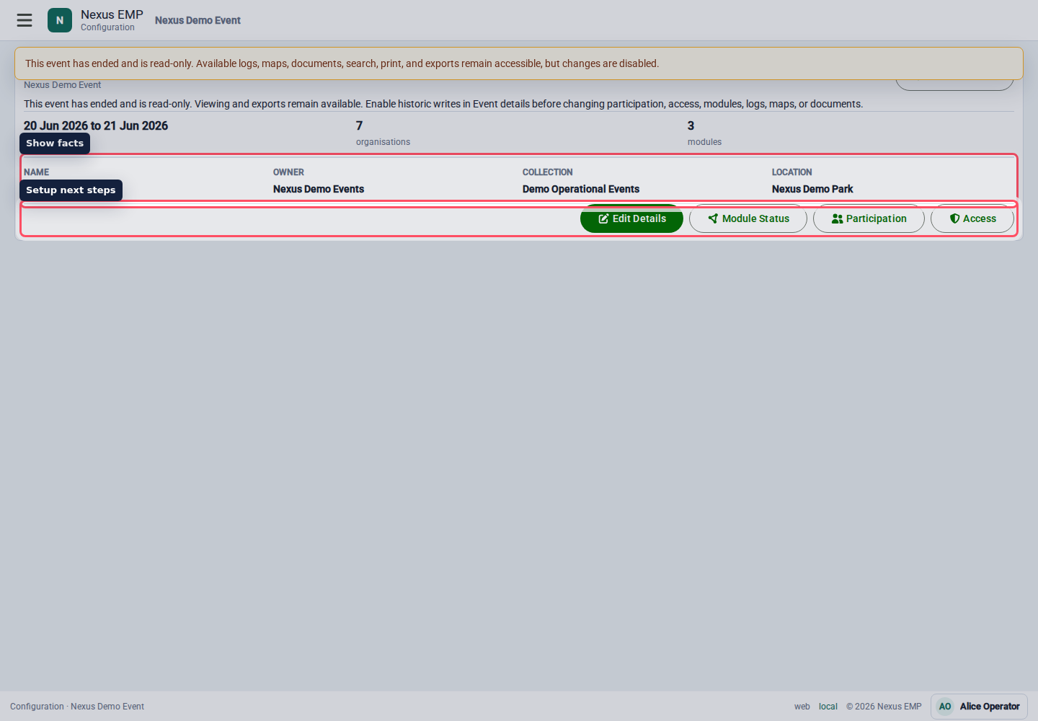1038x721 pixels.
Task: Click the COLLECTION field label
Action: tap(548, 172)
